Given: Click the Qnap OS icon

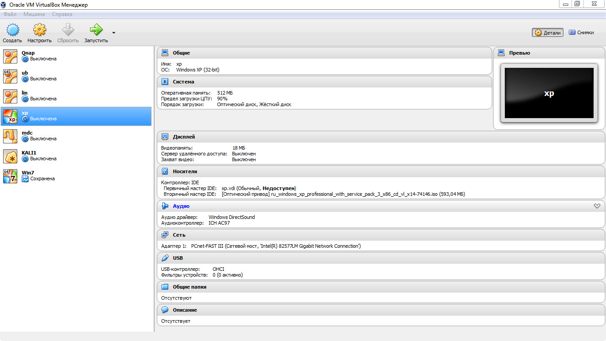Looking at the screenshot, I should tap(10, 56).
